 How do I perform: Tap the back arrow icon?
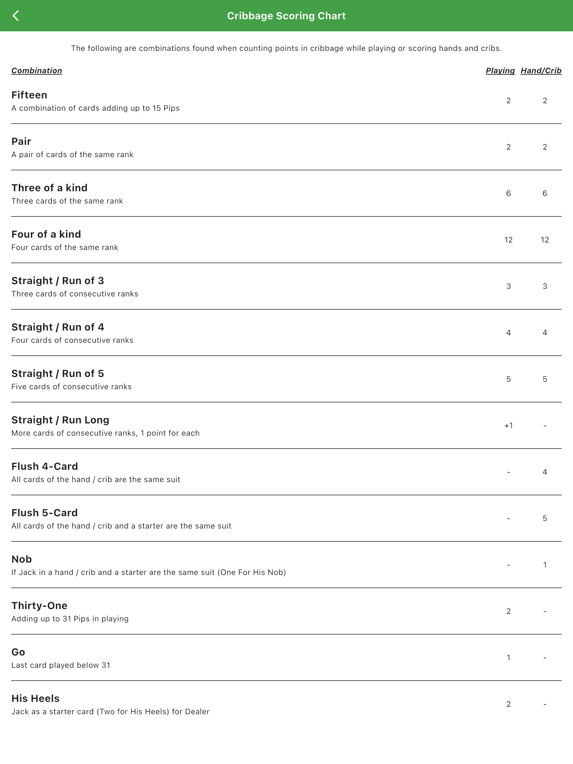tap(16, 16)
